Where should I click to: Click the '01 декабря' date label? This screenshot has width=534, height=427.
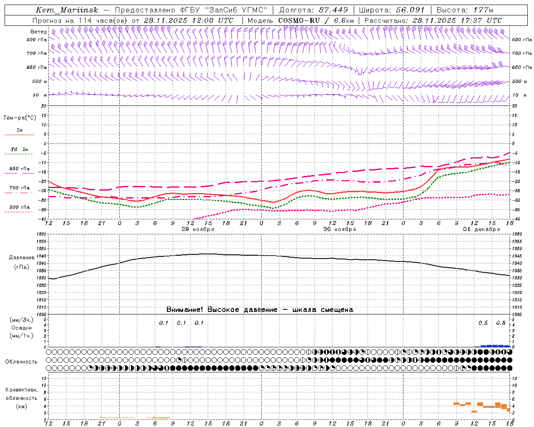click(481, 229)
